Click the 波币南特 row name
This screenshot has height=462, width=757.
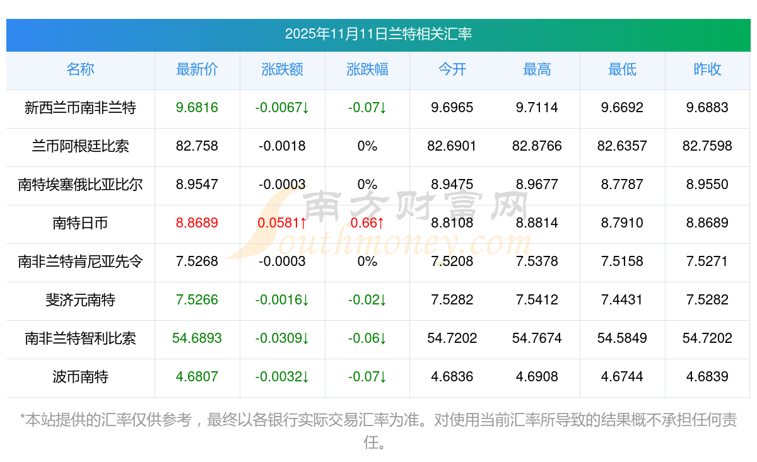pos(80,377)
